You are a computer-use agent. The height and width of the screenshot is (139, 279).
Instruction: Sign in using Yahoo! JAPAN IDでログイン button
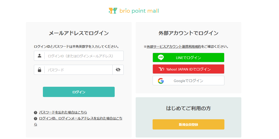pos(188,69)
